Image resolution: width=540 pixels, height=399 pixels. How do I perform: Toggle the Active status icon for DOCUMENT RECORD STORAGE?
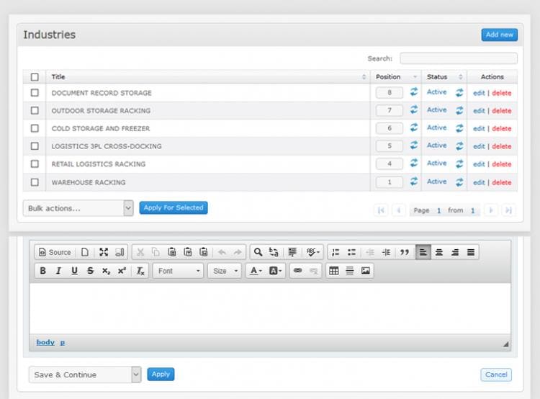459,92
